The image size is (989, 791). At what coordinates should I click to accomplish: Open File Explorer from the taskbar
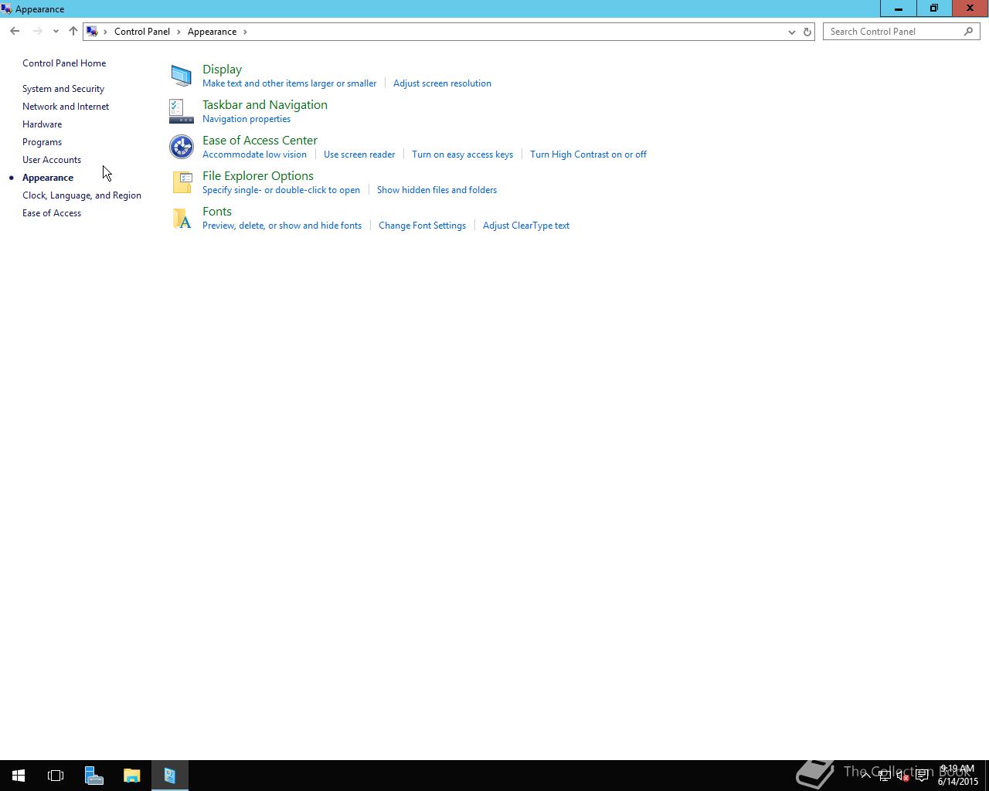pyautogui.click(x=131, y=776)
